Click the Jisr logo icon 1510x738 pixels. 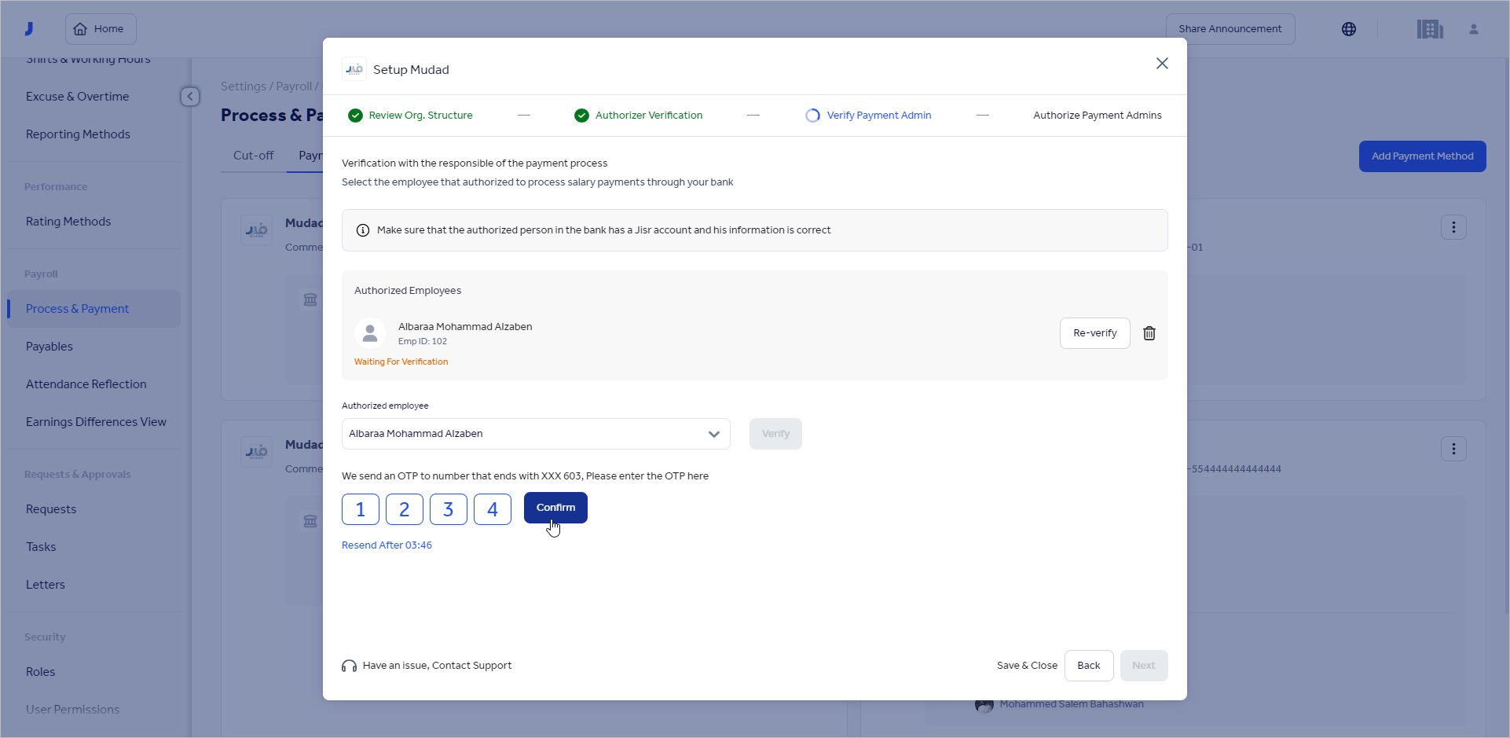click(29, 29)
